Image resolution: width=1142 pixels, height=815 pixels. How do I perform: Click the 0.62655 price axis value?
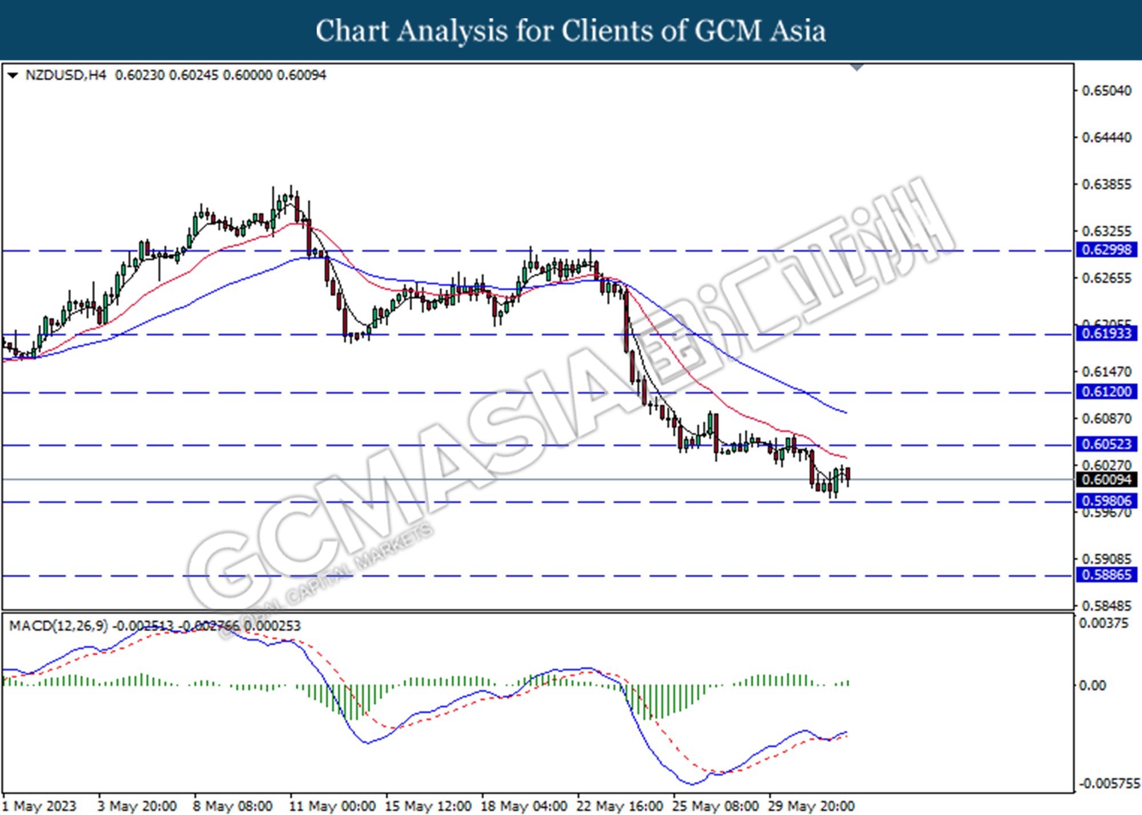(1107, 278)
